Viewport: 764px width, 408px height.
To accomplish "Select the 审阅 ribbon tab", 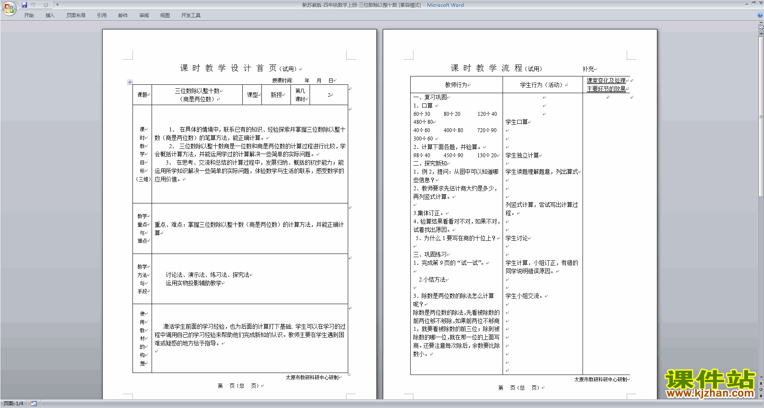I will (x=144, y=16).
